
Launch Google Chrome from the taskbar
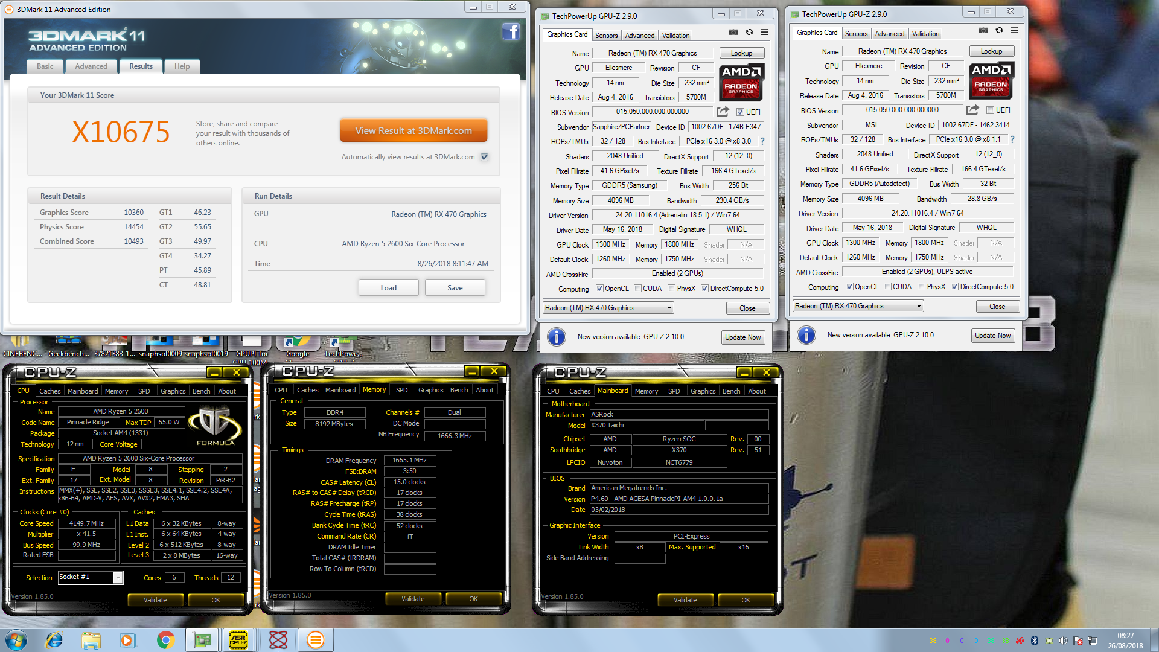165,640
